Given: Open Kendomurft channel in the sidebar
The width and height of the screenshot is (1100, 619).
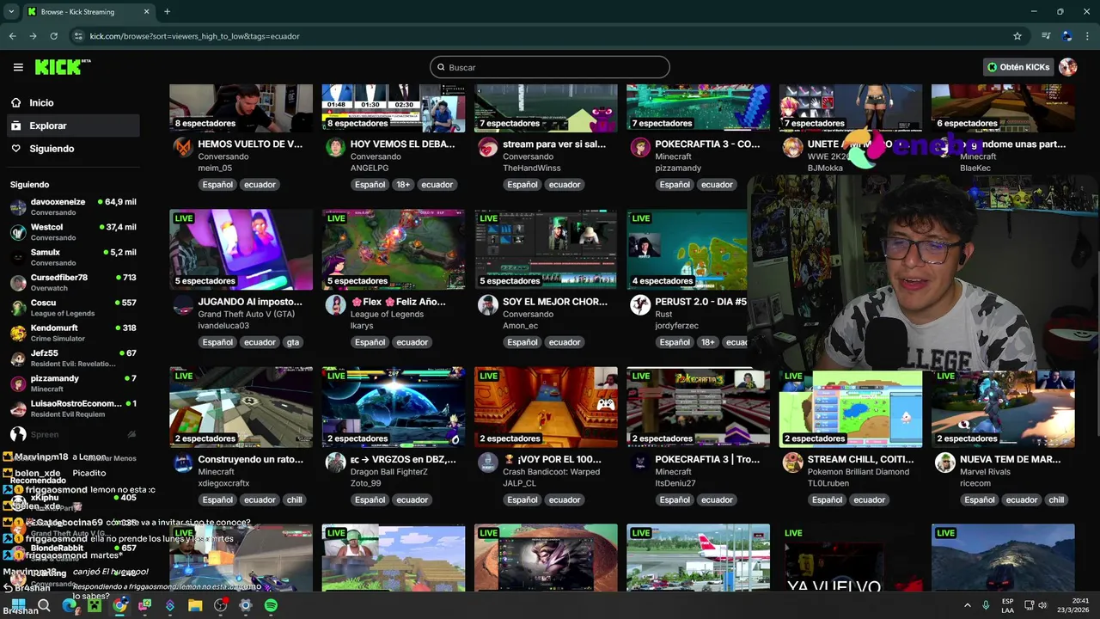Looking at the screenshot, I should (73, 333).
